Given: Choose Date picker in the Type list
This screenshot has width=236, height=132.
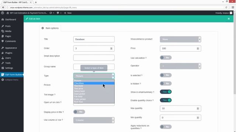Looking at the screenshot, I should (x=94, y=94).
